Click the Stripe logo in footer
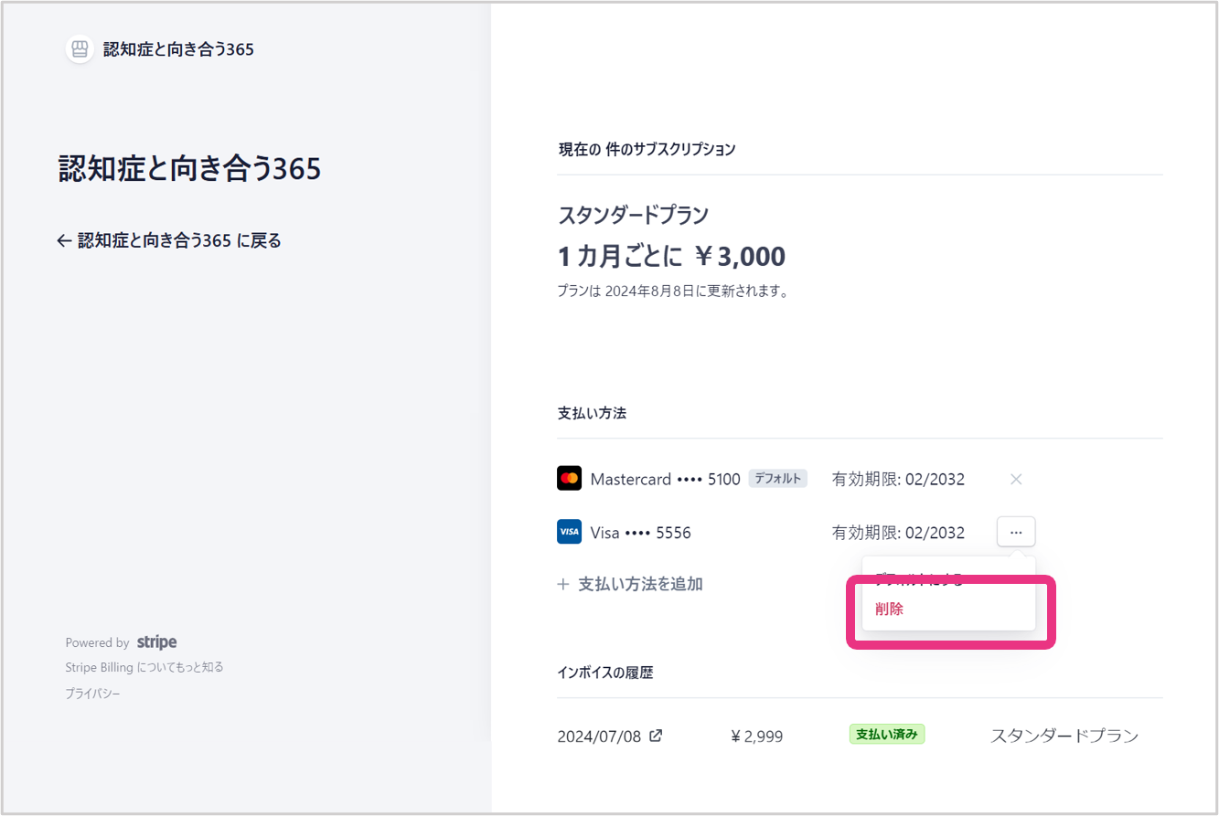Image resolution: width=1219 pixels, height=816 pixels. tap(156, 642)
